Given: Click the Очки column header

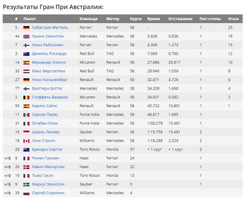Looking at the screenshot, I should (233, 19).
